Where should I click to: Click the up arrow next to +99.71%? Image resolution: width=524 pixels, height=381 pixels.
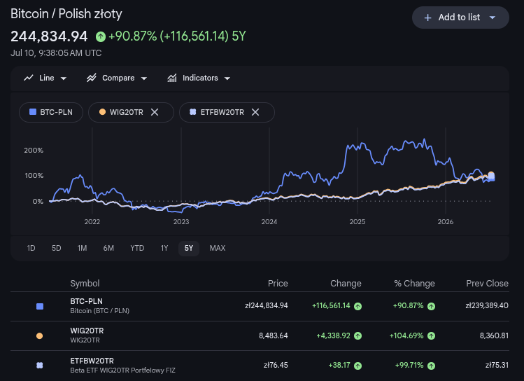pos(432,366)
